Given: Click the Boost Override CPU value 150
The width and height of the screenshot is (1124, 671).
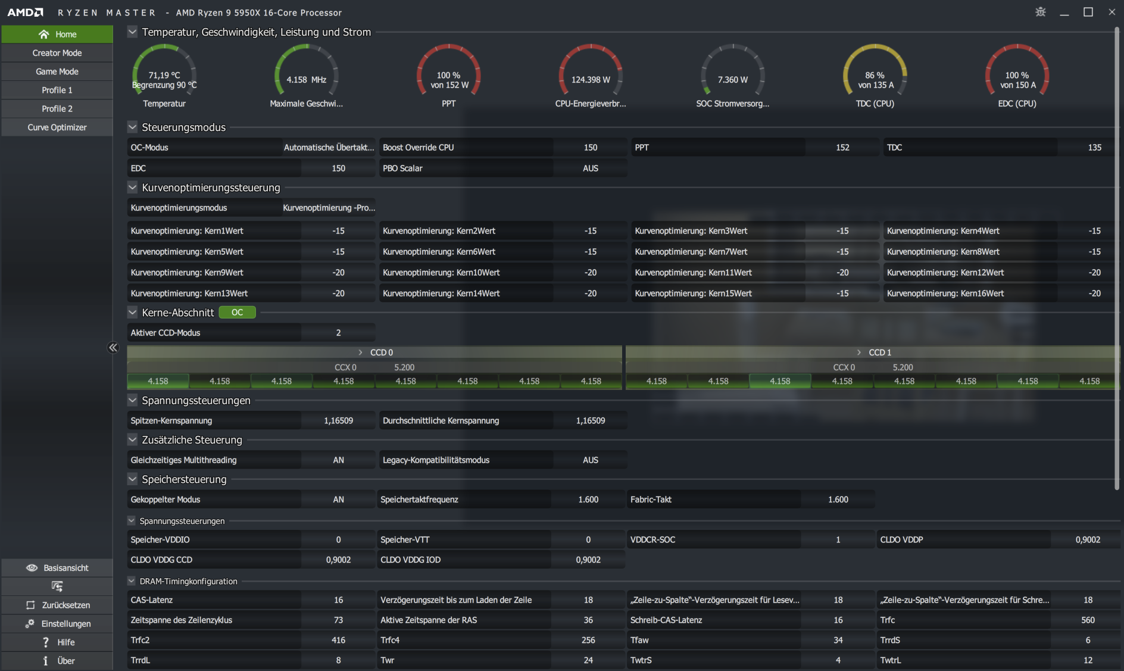Looking at the screenshot, I should 590,148.
